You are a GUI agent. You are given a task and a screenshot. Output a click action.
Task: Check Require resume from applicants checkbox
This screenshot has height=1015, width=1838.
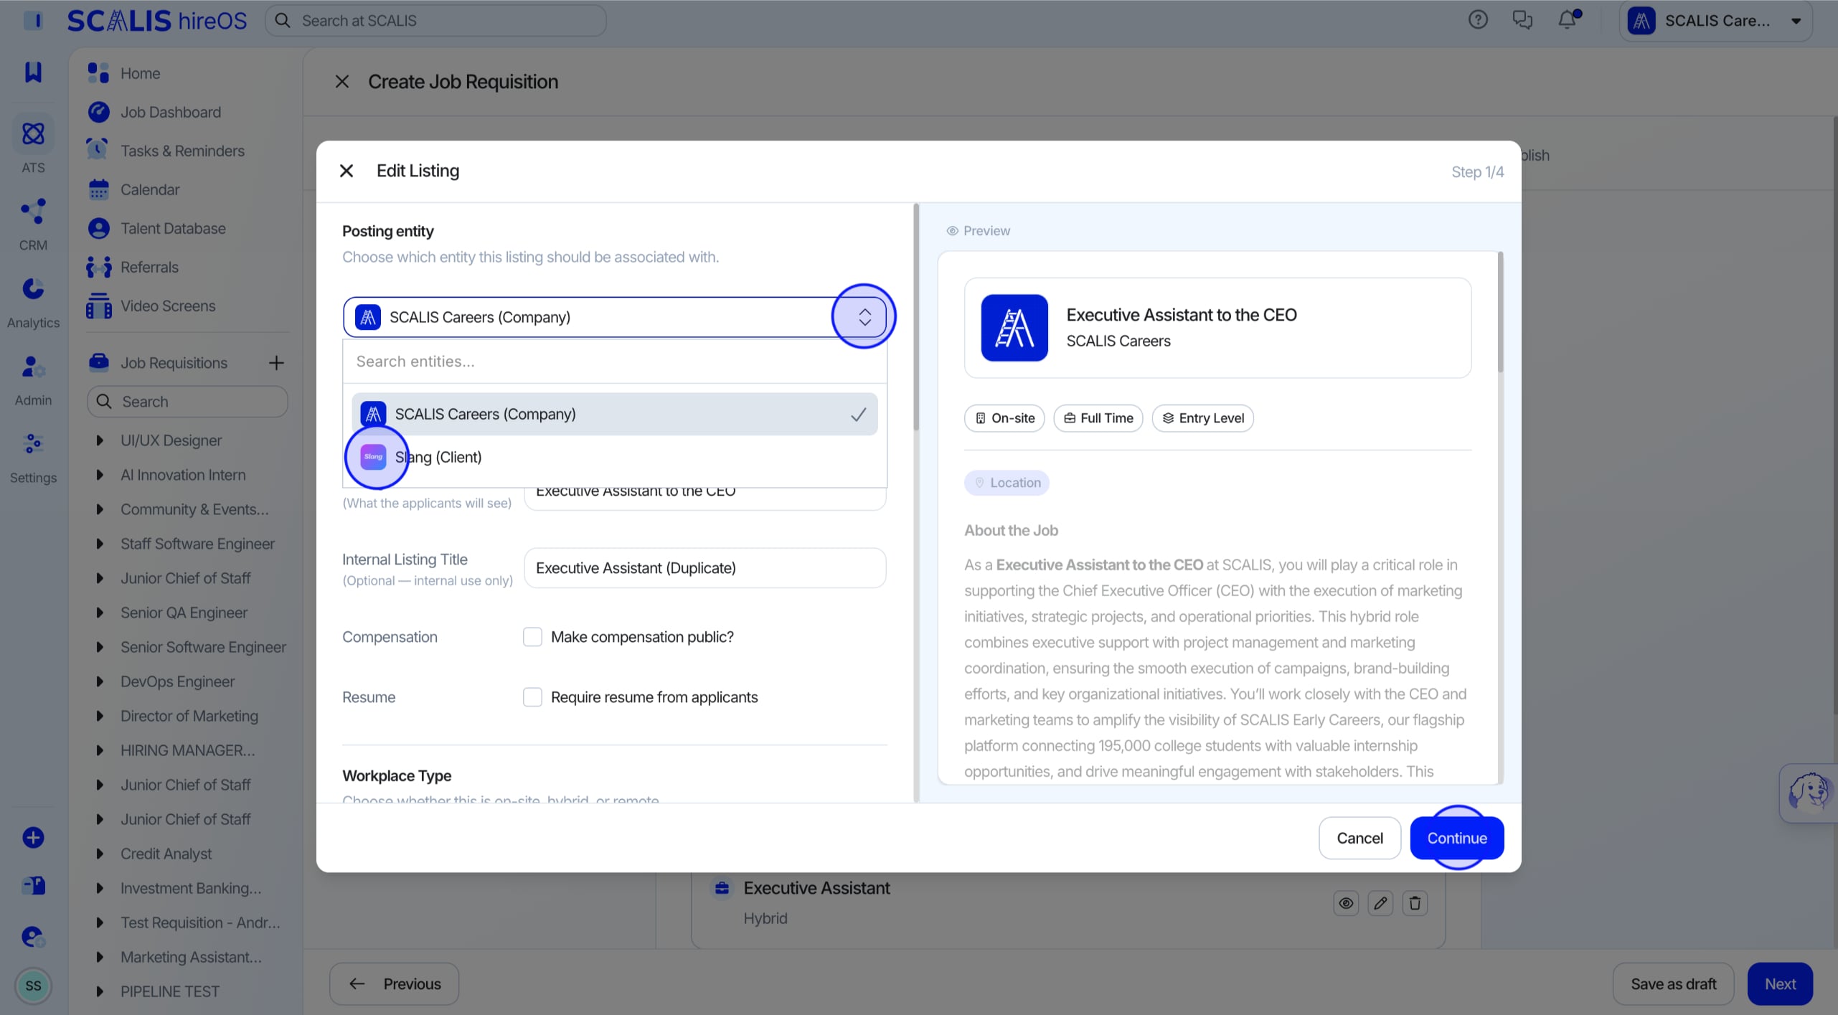pos(532,697)
